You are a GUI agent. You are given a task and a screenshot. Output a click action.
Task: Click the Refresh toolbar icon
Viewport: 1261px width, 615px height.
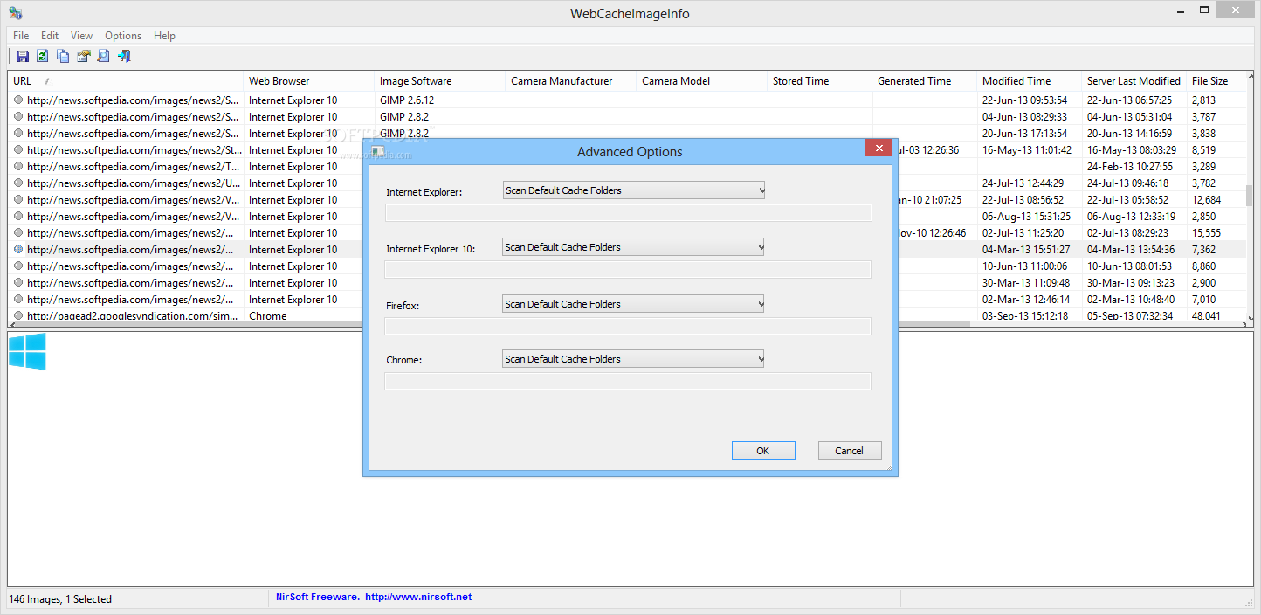tap(42, 57)
